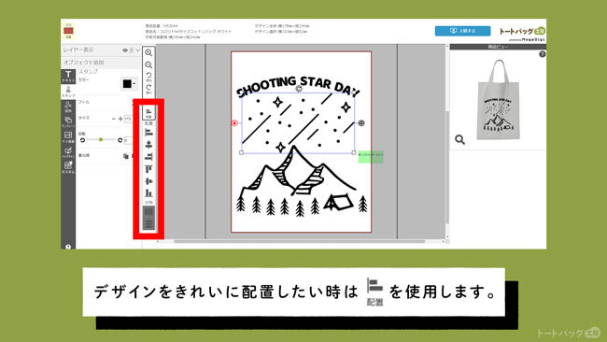
Task: Click the tote bag preview thumbnail
Action: 498,100
